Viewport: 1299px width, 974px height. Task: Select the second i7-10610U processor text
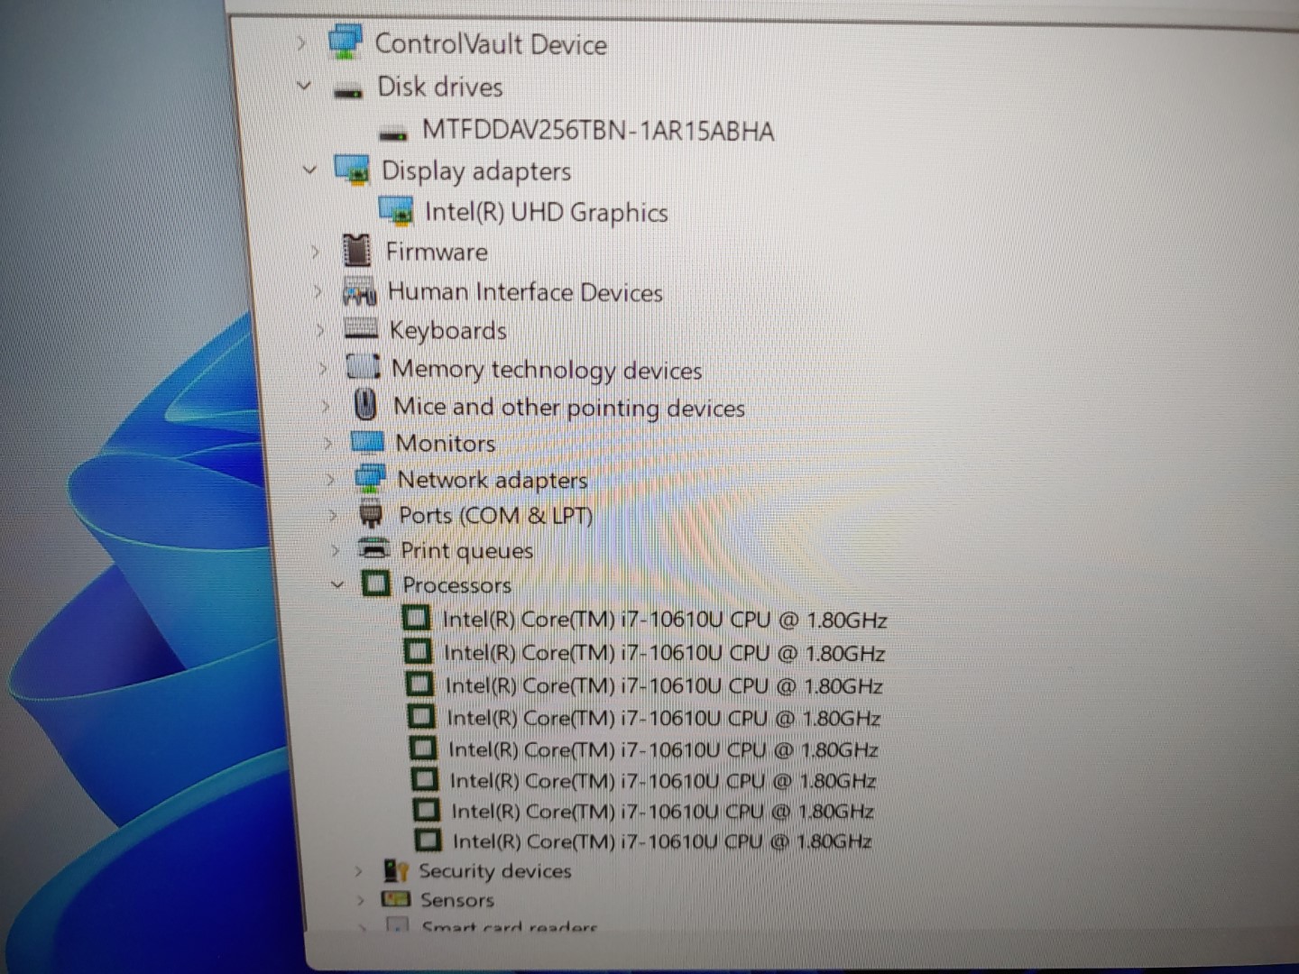[665, 653]
